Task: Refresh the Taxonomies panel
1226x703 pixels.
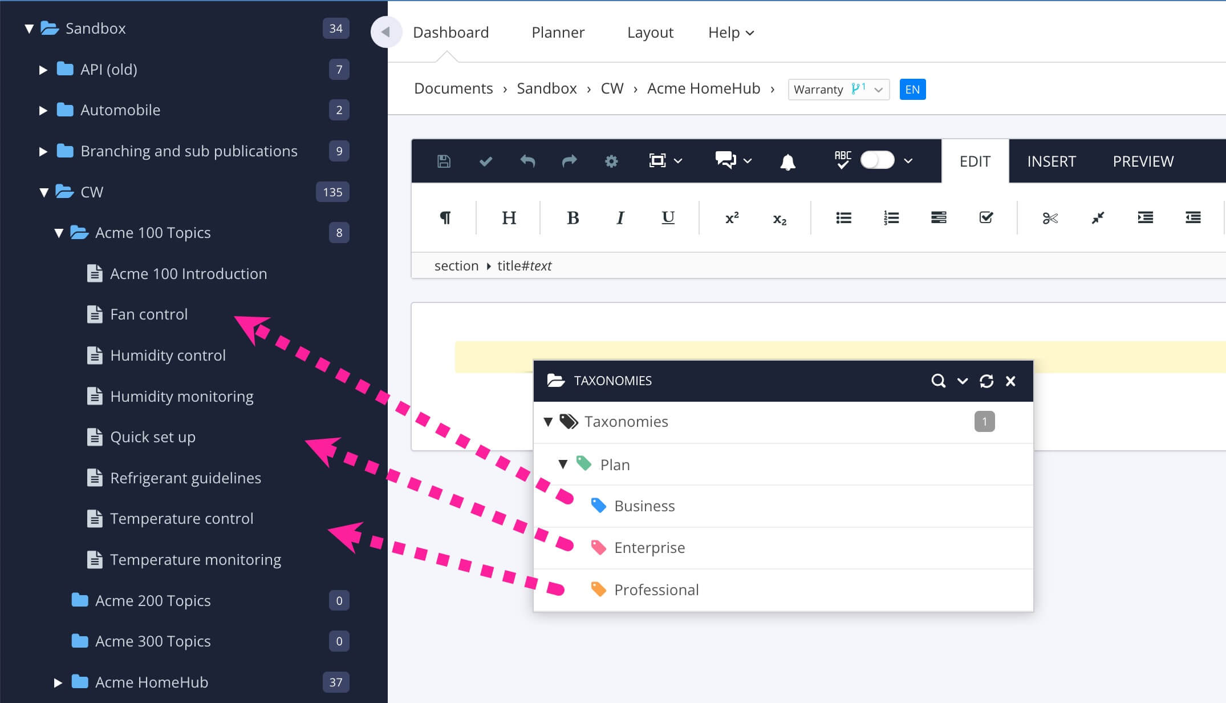Action: click(x=987, y=381)
